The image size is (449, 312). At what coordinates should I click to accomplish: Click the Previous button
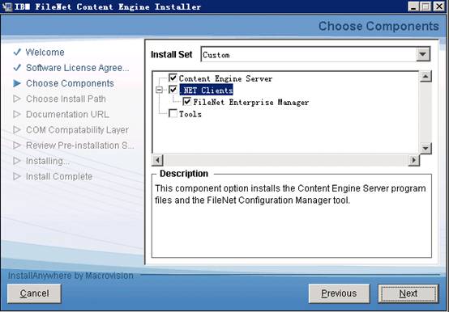click(x=339, y=293)
